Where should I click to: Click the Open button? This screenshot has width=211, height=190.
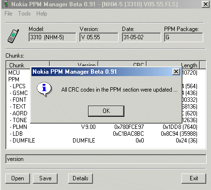pos(17,178)
